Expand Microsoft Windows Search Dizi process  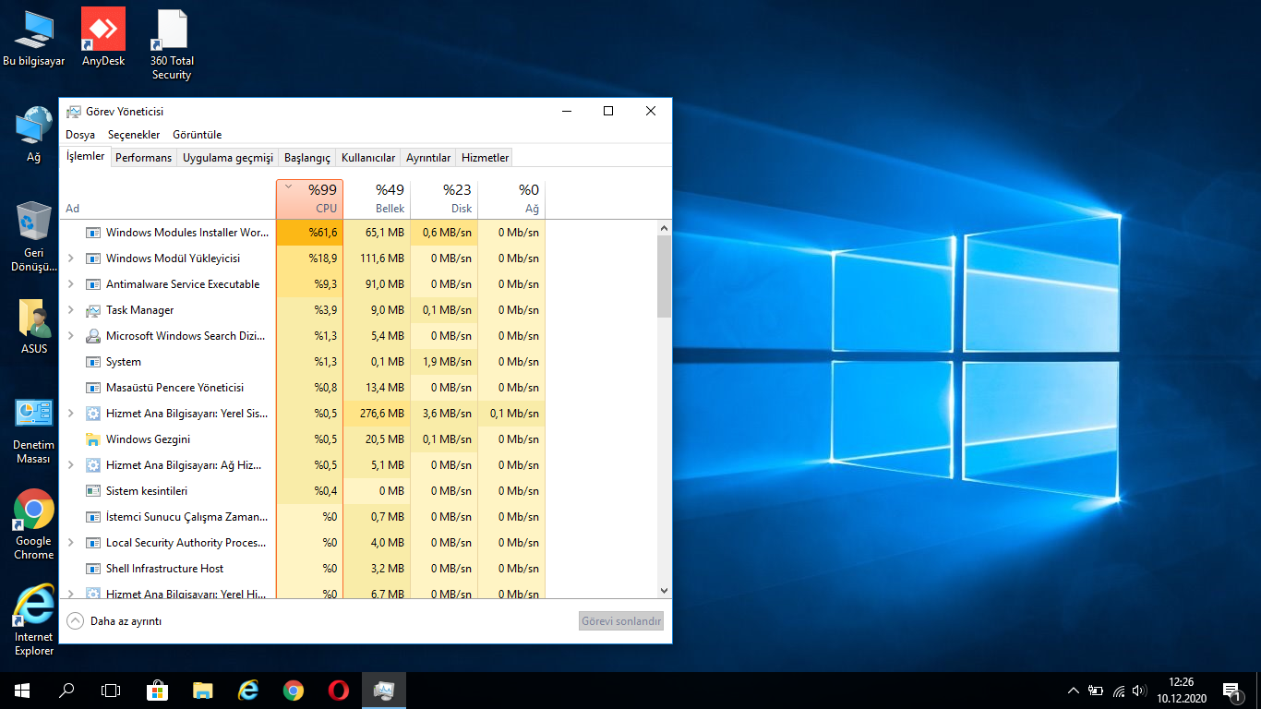(71, 336)
